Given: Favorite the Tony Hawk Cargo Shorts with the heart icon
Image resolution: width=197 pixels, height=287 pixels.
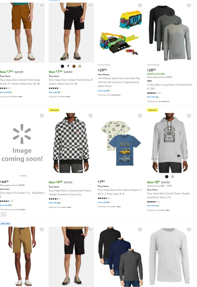Looking at the screenshot, I should tap(42, 5).
